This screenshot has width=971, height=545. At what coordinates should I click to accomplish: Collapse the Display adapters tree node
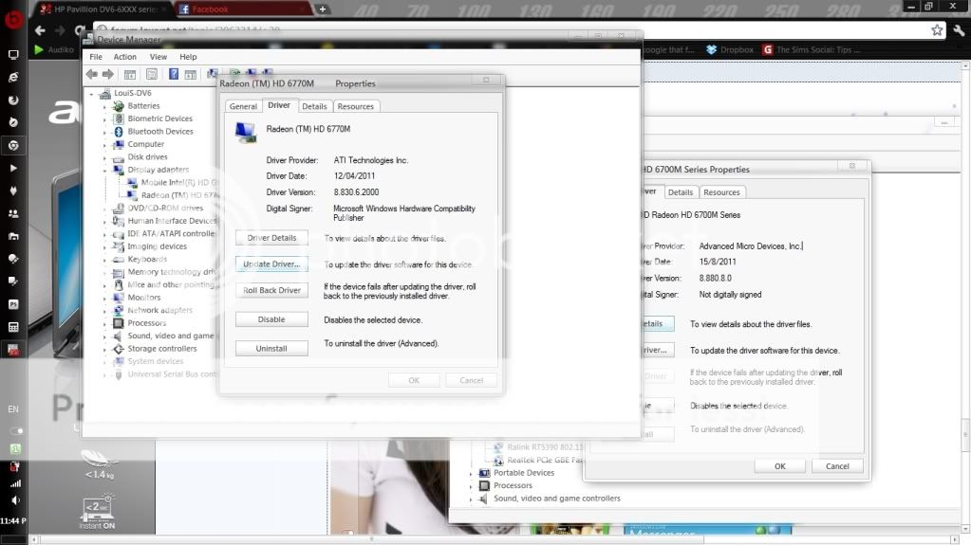tap(105, 171)
